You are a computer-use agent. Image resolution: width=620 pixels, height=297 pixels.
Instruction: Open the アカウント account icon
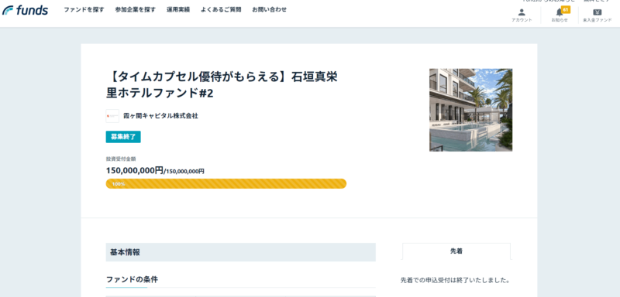click(522, 15)
